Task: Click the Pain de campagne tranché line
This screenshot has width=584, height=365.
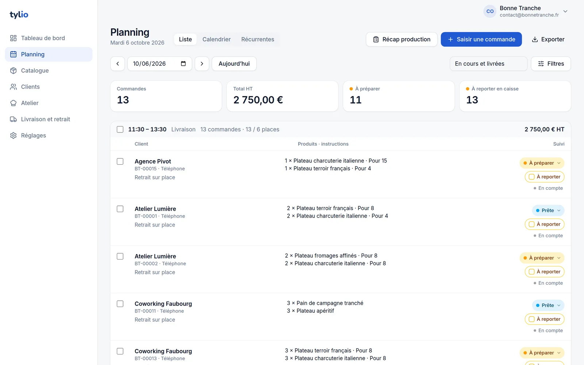Action: [x=325, y=303]
